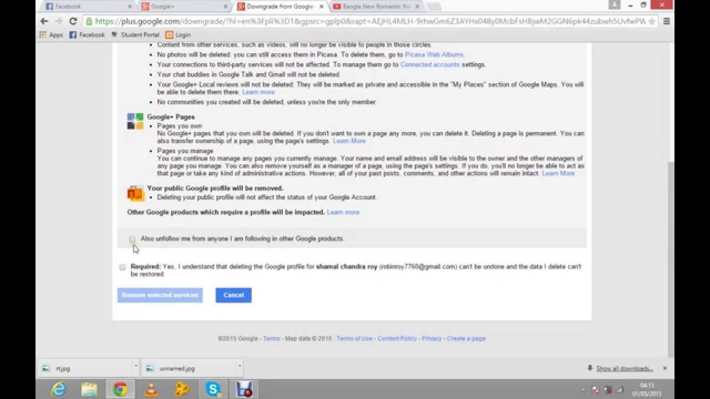This screenshot has width=710, height=399.
Task: Click Remove selected services button
Action: tap(160, 295)
